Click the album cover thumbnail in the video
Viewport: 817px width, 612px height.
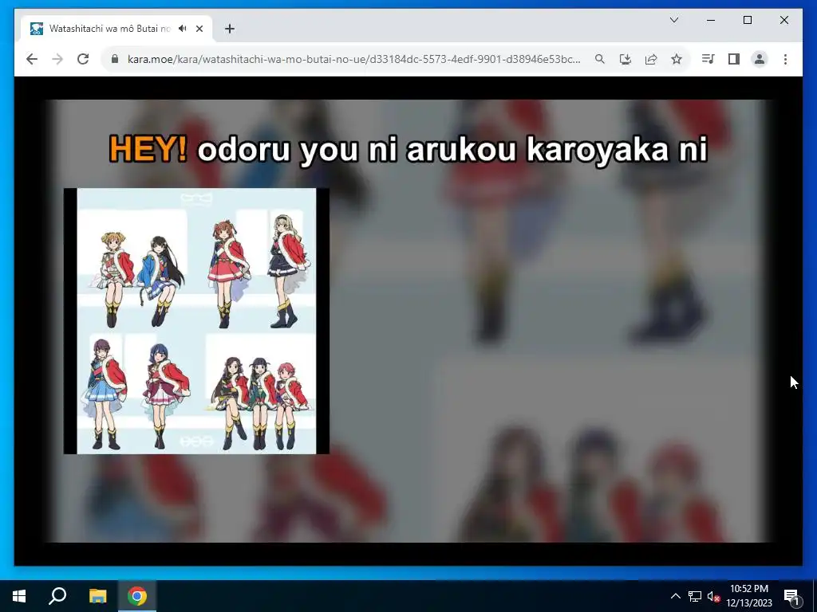196,321
